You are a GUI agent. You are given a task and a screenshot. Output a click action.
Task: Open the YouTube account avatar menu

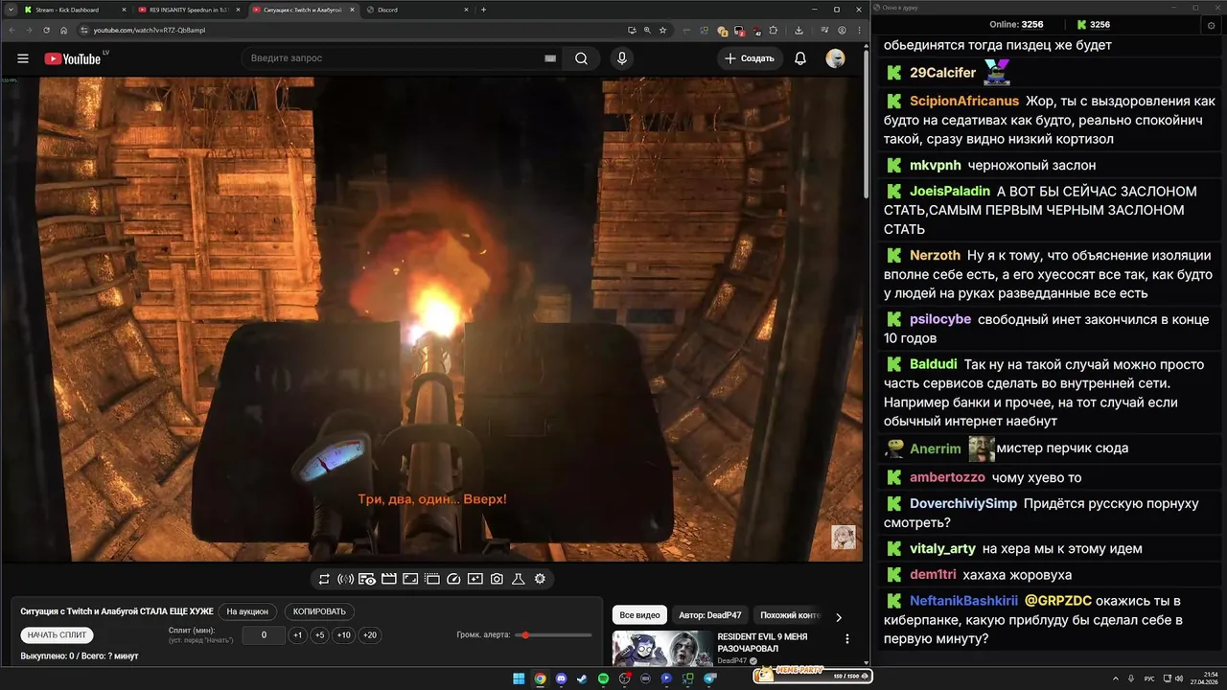(835, 58)
